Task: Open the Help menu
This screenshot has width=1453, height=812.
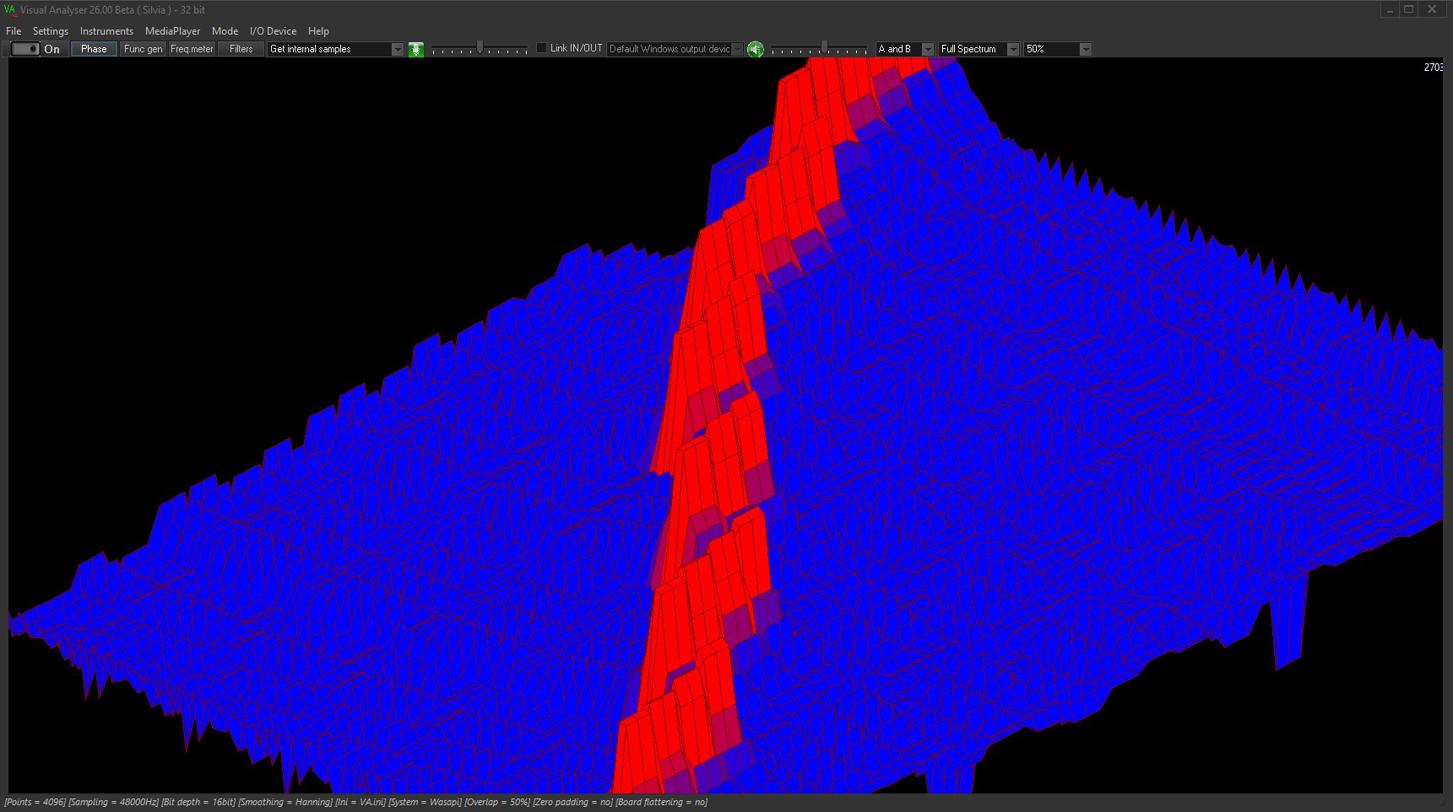Action: (x=318, y=31)
